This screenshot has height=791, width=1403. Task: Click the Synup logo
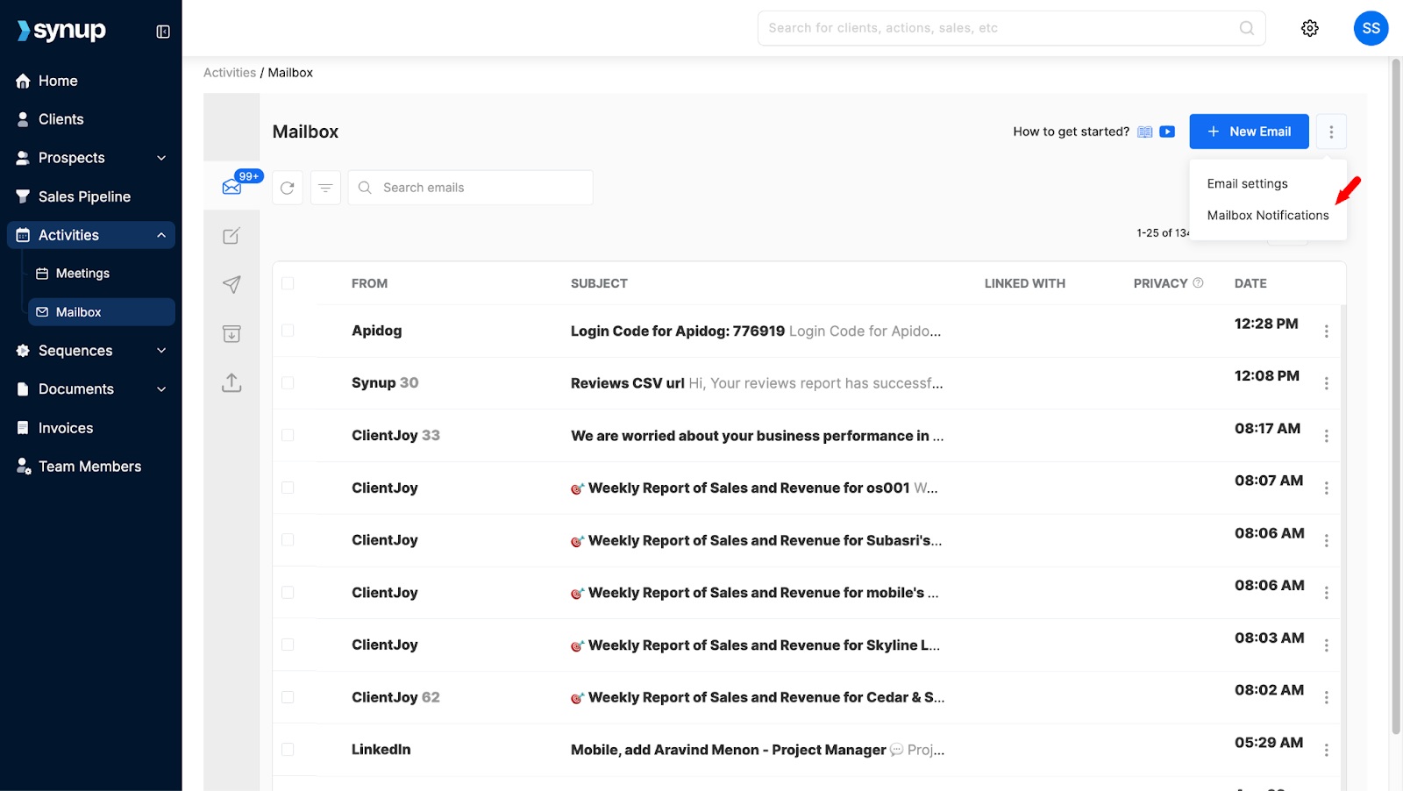coord(61,31)
